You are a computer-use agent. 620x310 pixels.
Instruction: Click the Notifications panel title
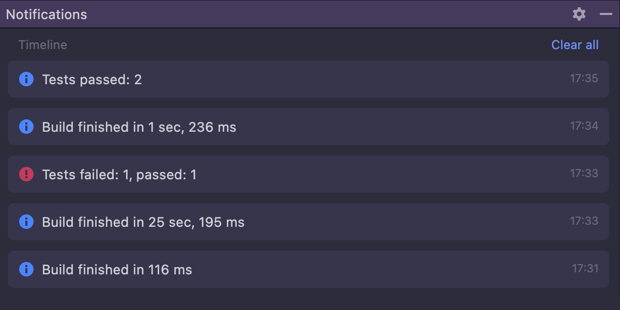click(x=47, y=14)
